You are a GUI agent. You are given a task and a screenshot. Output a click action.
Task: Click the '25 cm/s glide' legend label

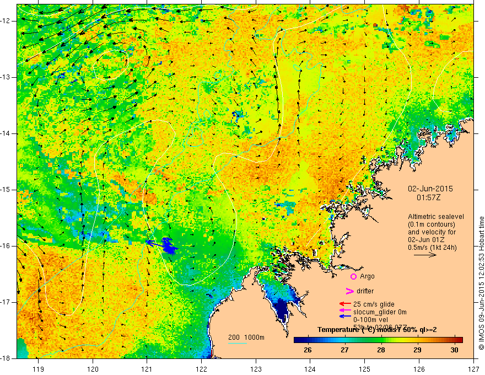[374, 304]
